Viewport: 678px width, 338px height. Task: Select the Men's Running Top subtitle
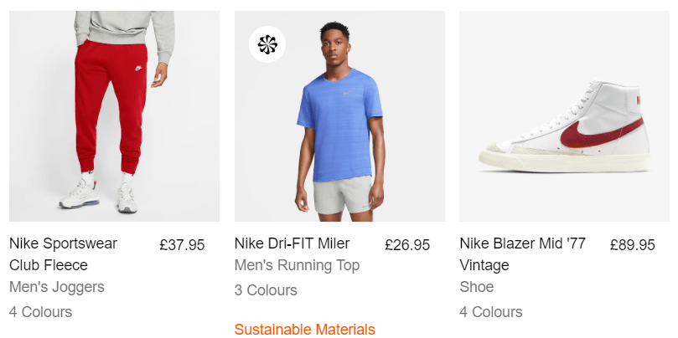297,265
